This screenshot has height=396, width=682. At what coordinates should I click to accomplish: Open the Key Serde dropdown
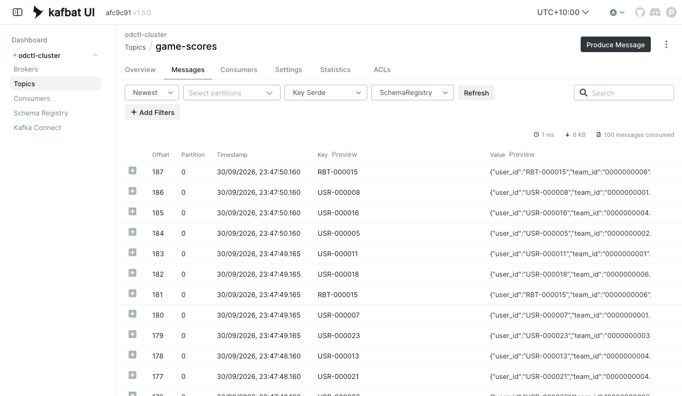pos(326,93)
